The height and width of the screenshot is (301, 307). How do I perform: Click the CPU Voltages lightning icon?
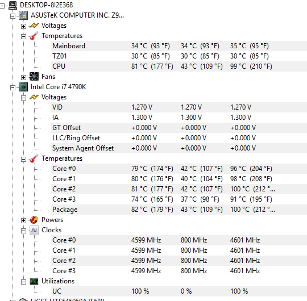pyautogui.click(x=34, y=97)
